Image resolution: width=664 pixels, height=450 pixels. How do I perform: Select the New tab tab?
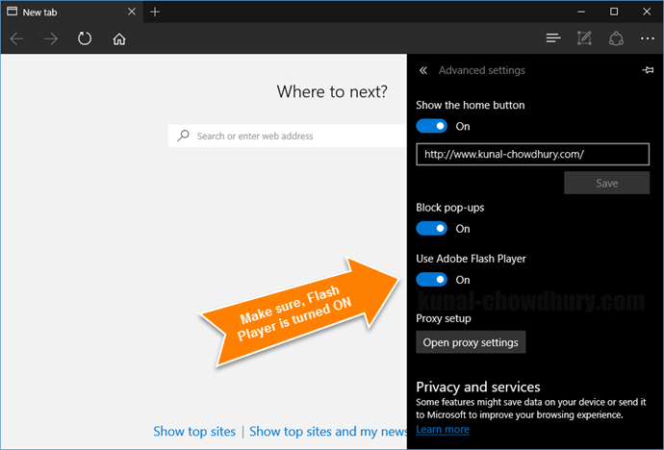click(72, 12)
